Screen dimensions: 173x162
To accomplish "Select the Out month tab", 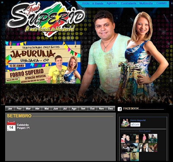I will (92, 109).
